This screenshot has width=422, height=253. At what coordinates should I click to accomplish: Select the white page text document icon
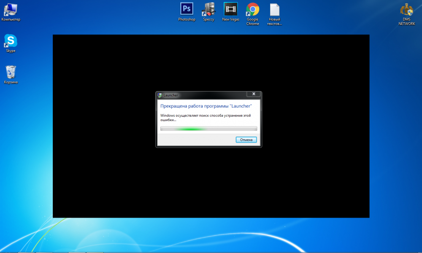click(x=274, y=9)
